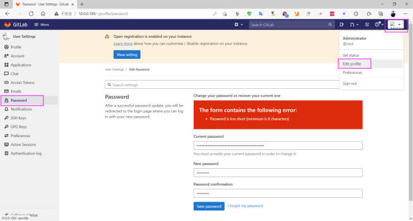Image resolution: width=413 pixels, height=221 pixels.
Task: Click the Notifications bell icon
Action: click(x=6, y=109)
